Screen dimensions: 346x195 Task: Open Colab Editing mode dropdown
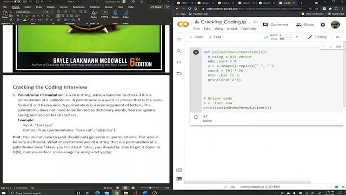tap(317, 37)
